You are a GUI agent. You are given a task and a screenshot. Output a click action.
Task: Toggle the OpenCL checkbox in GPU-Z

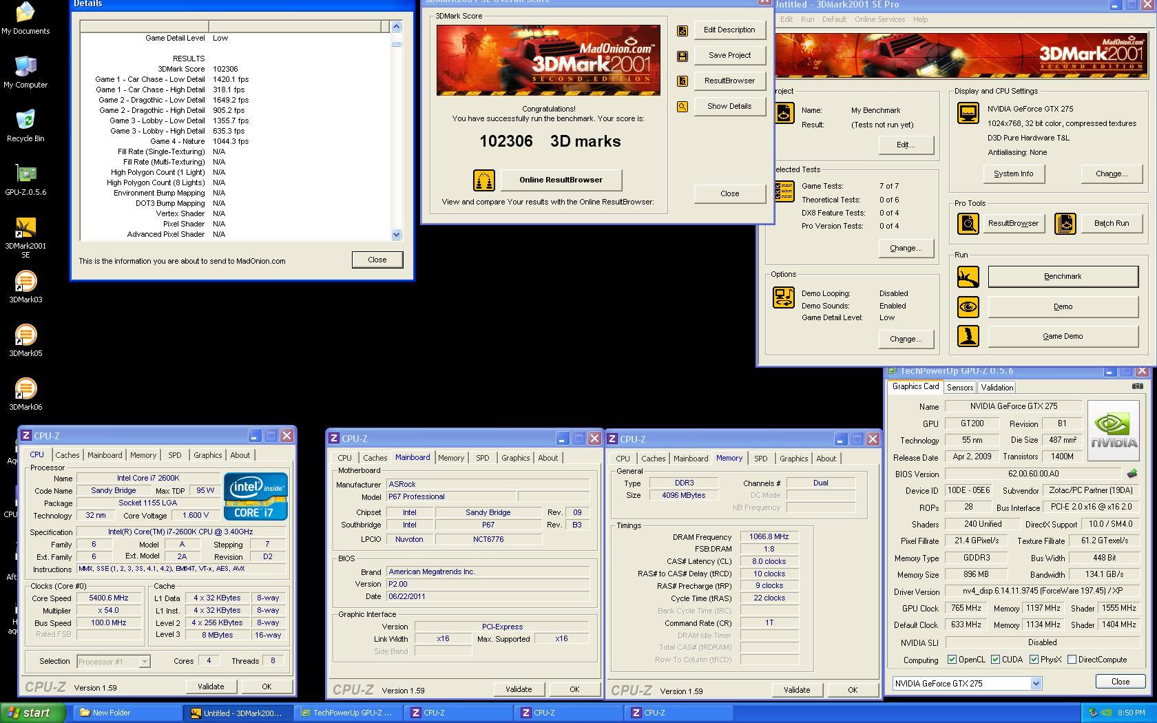(x=952, y=660)
